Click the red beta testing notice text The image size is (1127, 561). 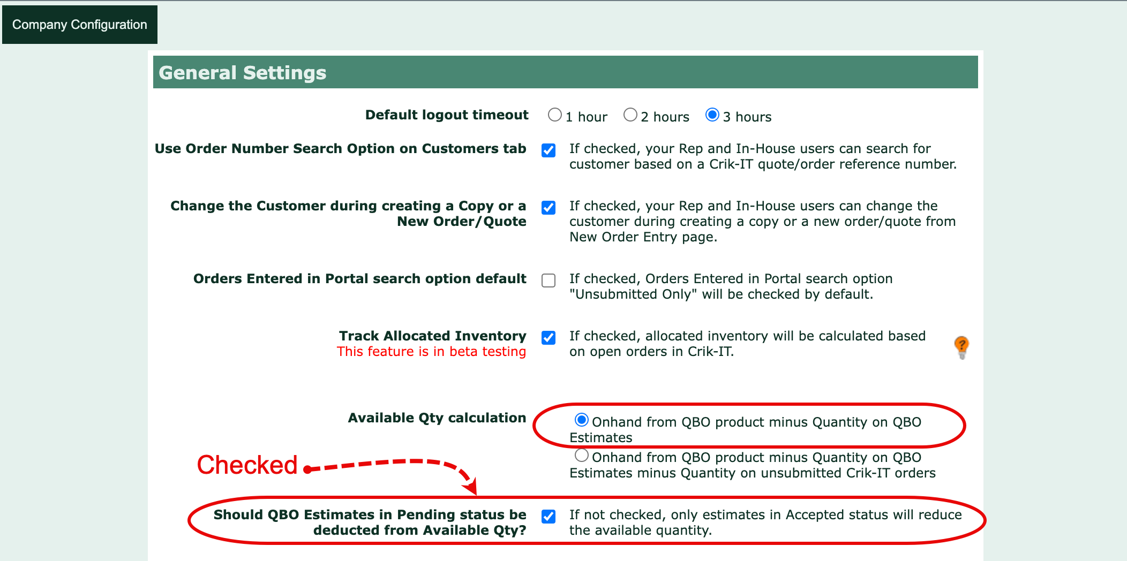click(431, 352)
